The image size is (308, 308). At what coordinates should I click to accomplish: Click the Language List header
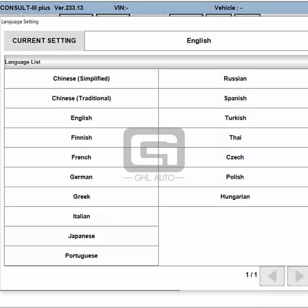[x=156, y=62]
